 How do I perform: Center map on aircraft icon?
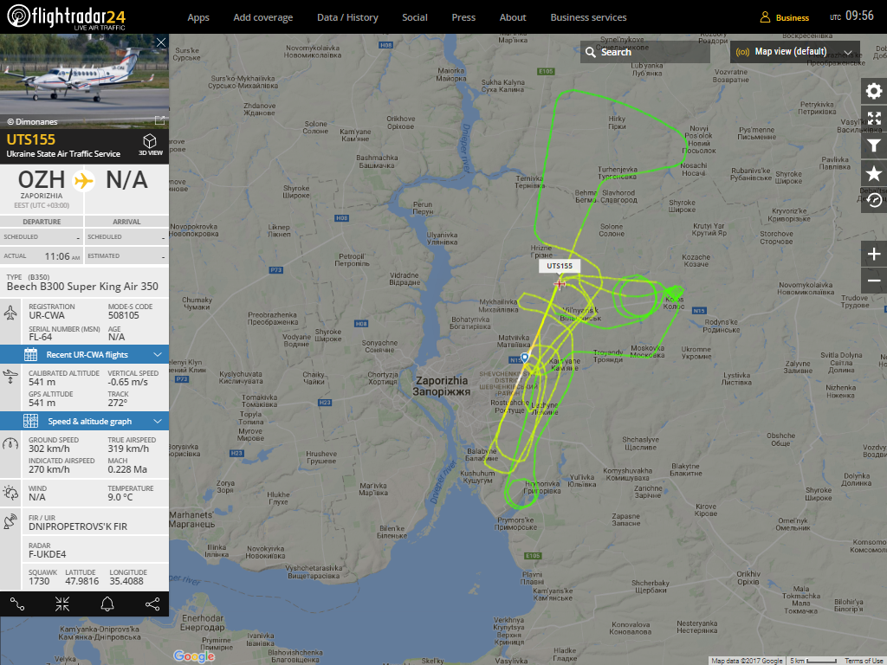[62, 604]
